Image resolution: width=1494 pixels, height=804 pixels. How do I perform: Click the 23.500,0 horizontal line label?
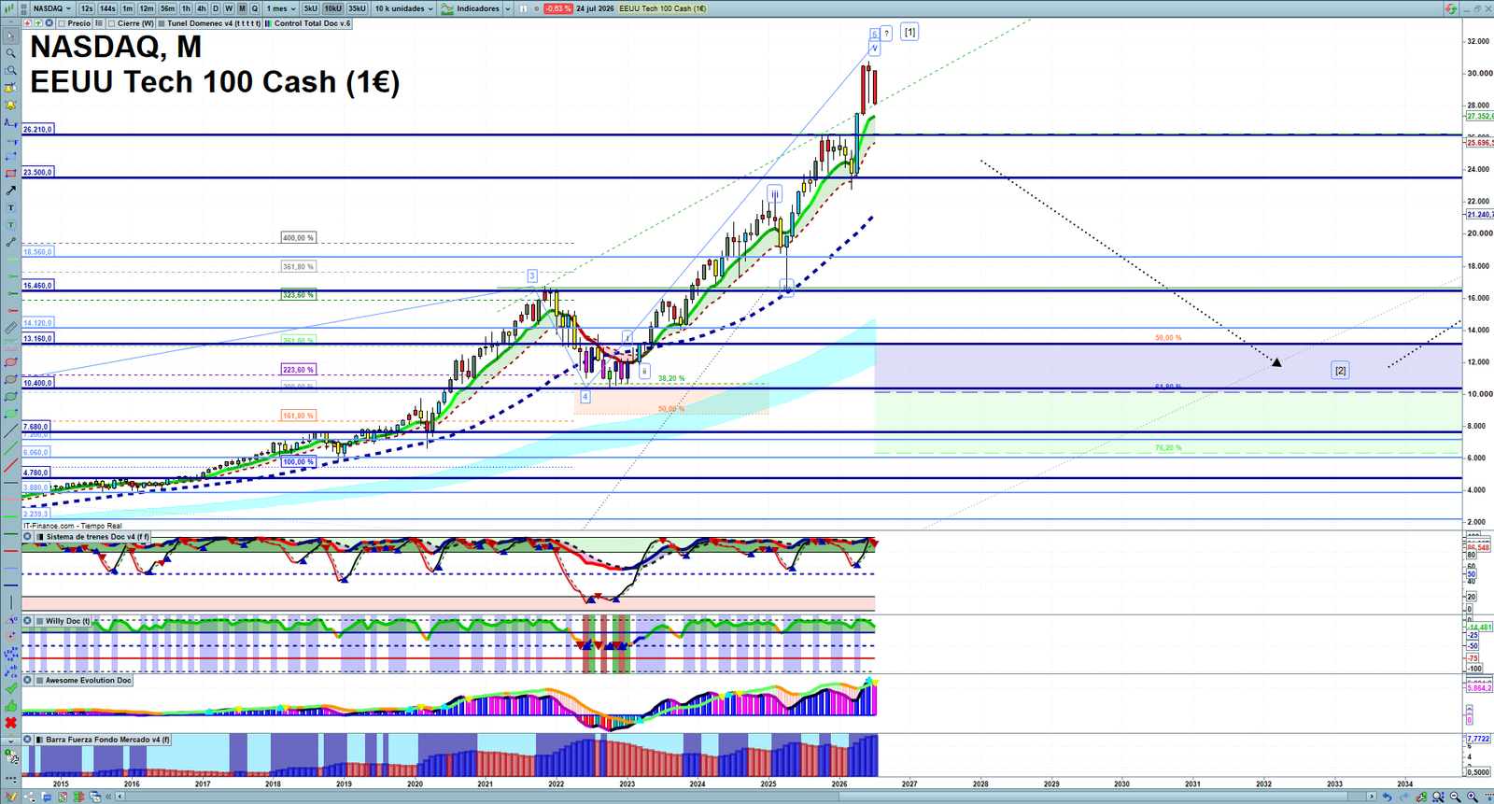click(37, 173)
